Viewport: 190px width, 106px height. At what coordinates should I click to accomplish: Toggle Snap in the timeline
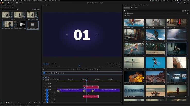pyautogui.click(x=46, y=80)
